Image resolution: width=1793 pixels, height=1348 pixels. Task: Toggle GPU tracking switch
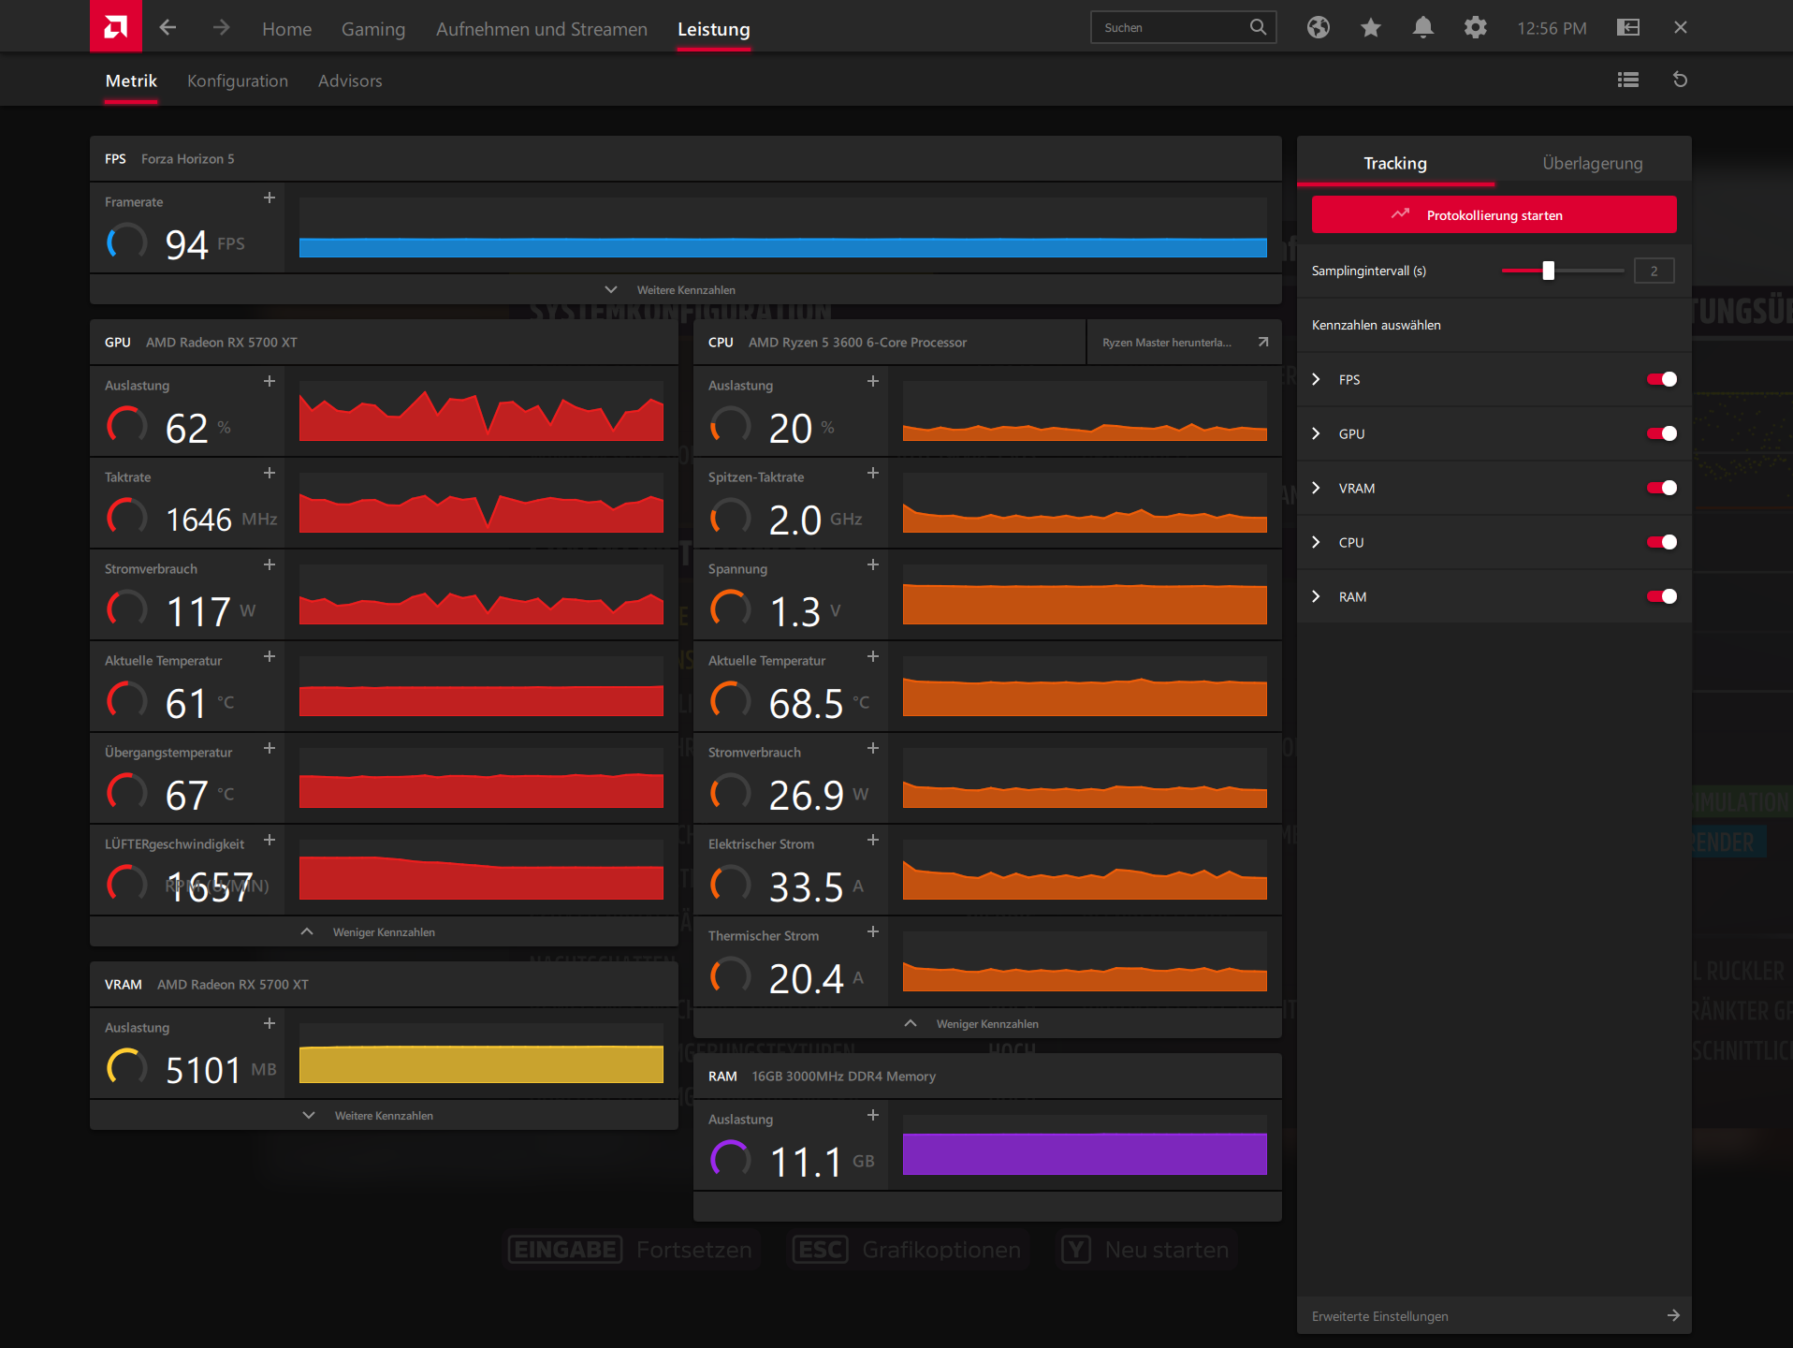pos(1662,433)
